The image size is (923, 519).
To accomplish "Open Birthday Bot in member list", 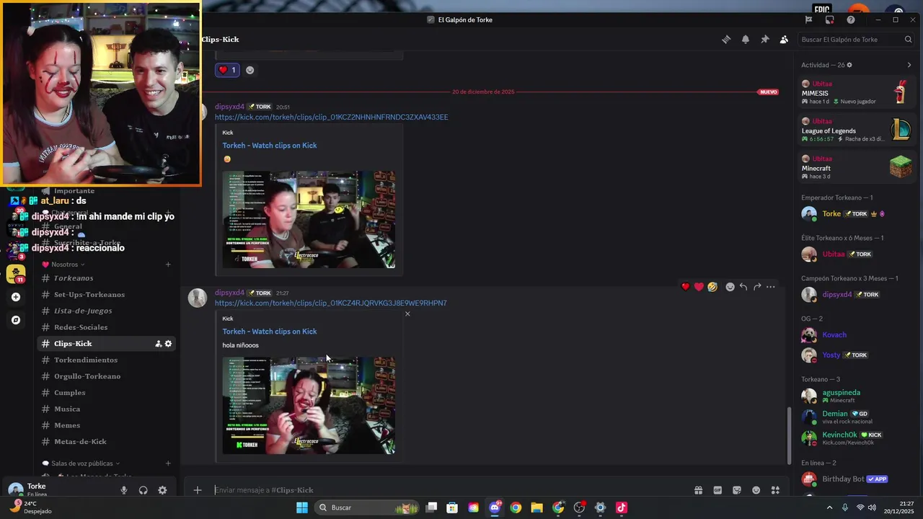I will 855,479.
